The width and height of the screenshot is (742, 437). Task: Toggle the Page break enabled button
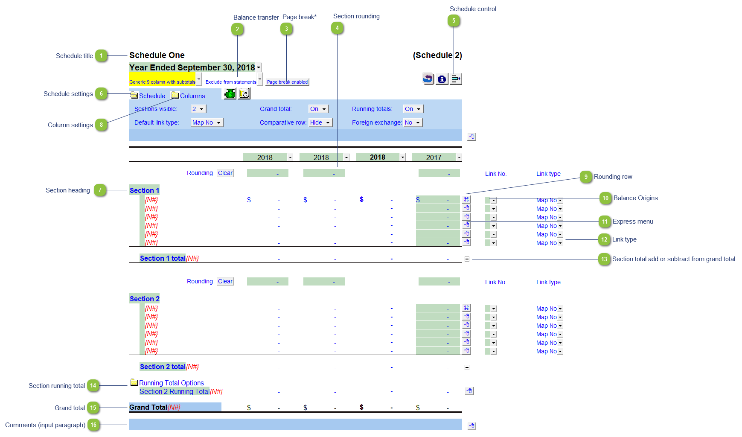pos(287,82)
